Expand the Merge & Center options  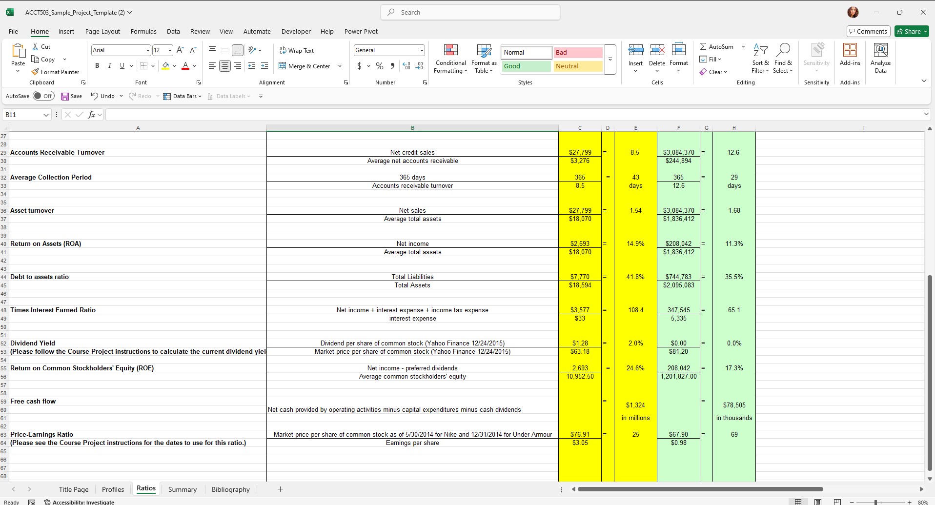click(x=340, y=66)
